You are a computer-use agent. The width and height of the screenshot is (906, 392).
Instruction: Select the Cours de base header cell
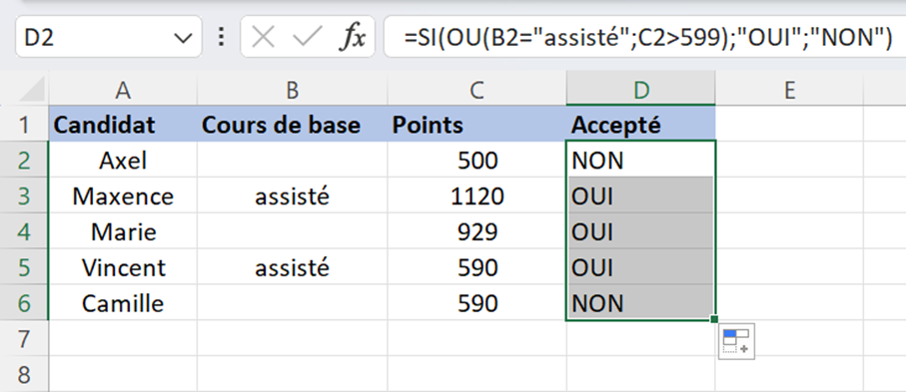tap(293, 125)
